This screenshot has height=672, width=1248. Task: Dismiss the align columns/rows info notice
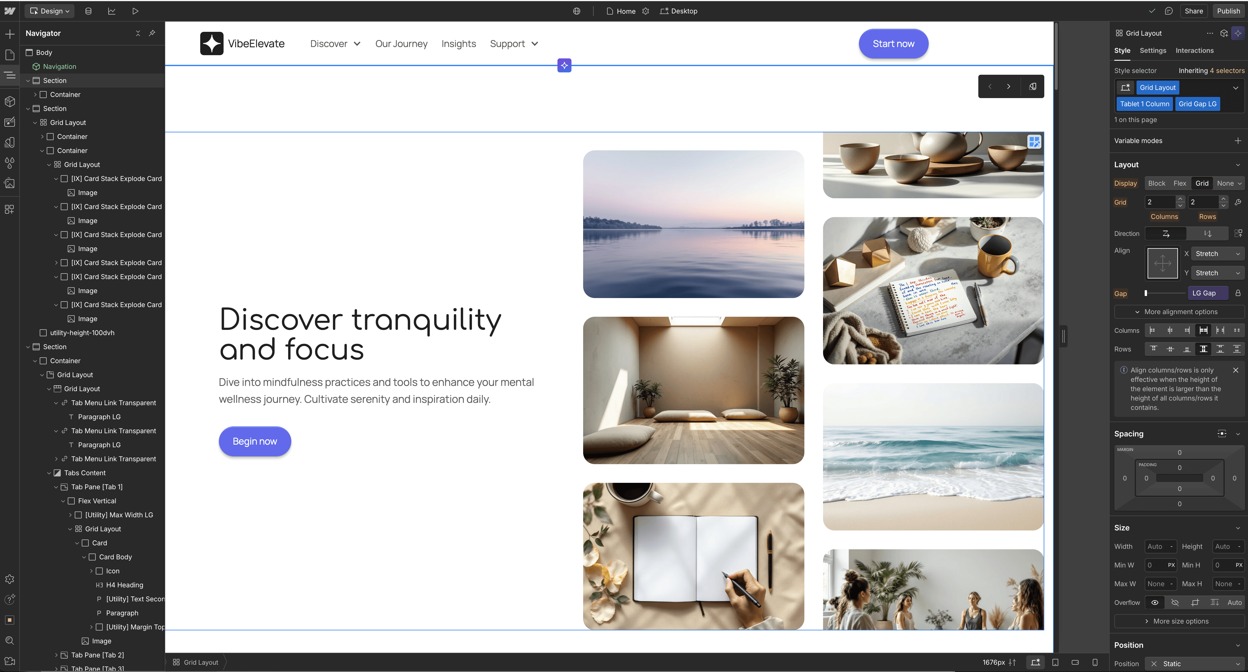(1235, 370)
